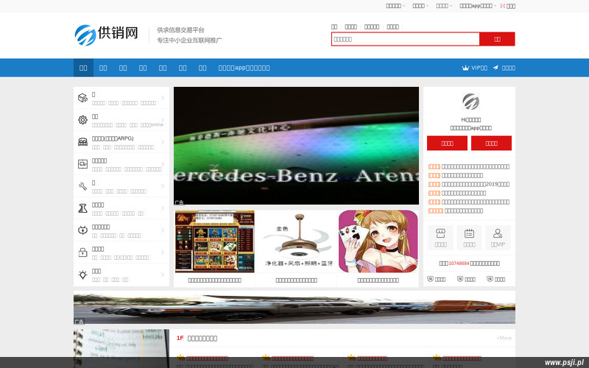The height and width of the screenshot is (368, 589).
Task: Open the storefront icon tile
Action: 440,237
